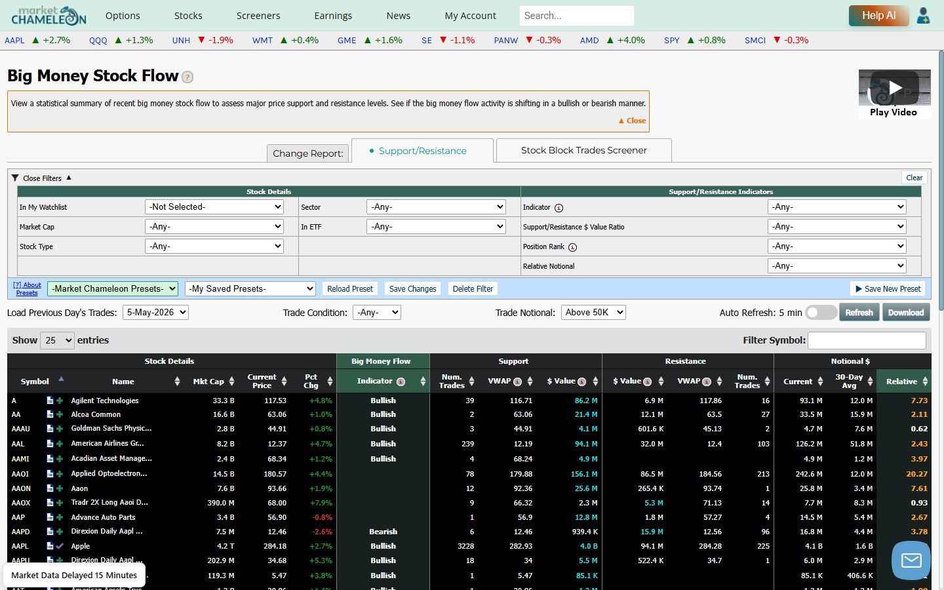Image resolution: width=944 pixels, height=590 pixels.
Task: Sort table by Relative notional column
Action: pyautogui.click(x=905, y=382)
